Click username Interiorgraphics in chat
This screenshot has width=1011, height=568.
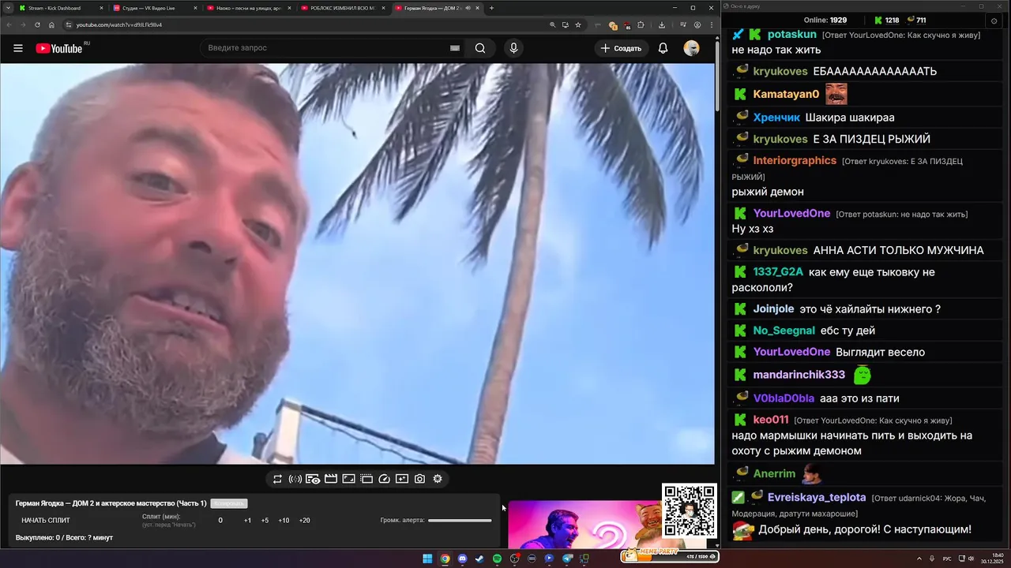point(795,160)
